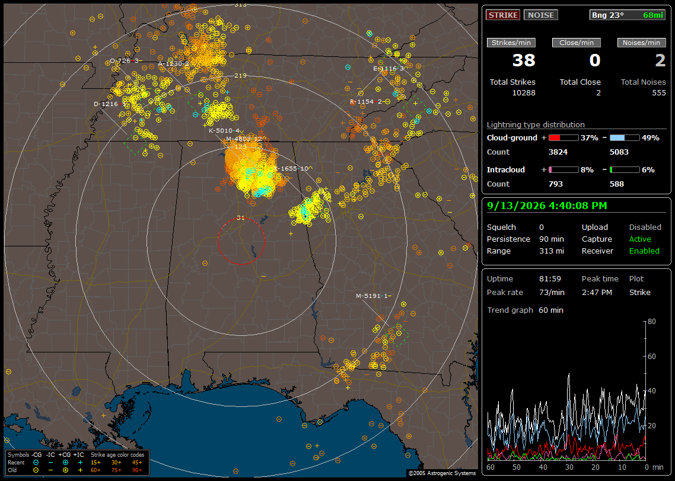Switch to NOISE display mode
This screenshot has height=481, width=675.
click(541, 15)
